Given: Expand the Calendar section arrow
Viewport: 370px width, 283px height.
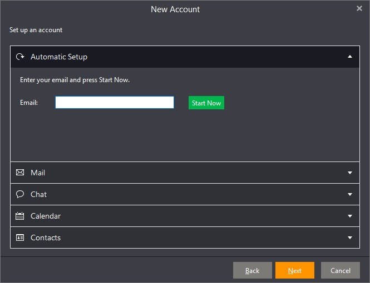Looking at the screenshot, I should (350, 216).
